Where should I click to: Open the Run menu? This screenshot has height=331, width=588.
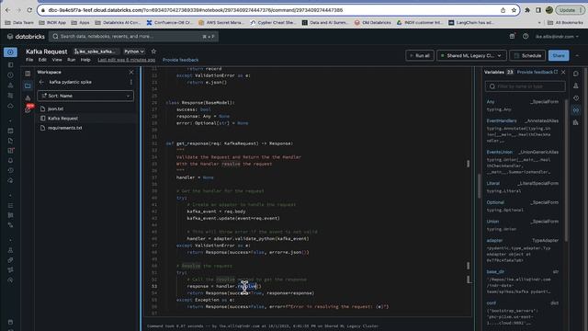coord(72,60)
